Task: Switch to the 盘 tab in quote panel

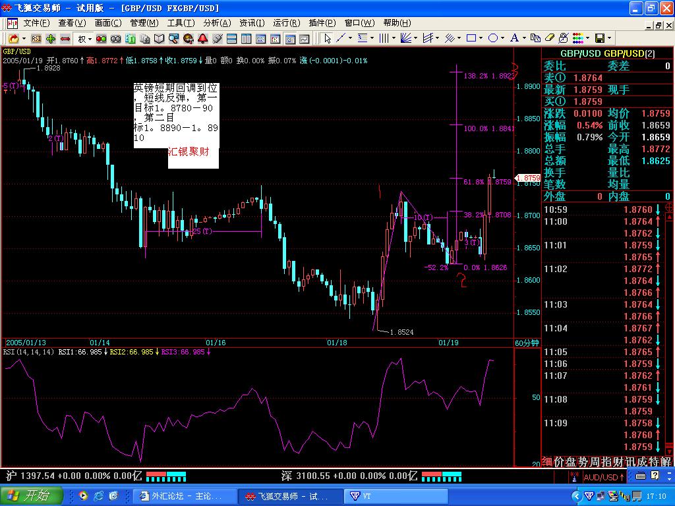Action: point(571,462)
